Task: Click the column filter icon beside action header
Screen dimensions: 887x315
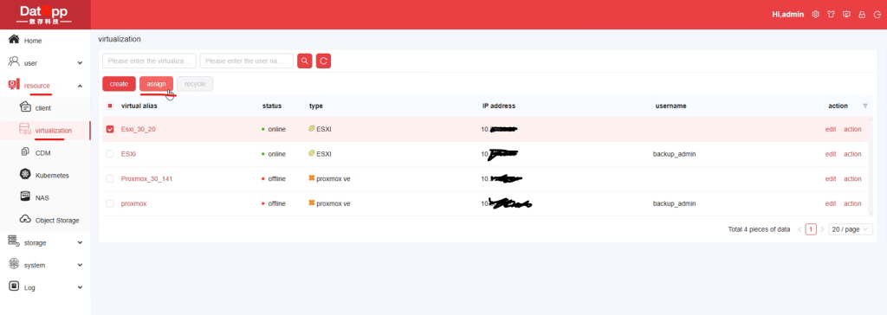Action: (x=865, y=106)
